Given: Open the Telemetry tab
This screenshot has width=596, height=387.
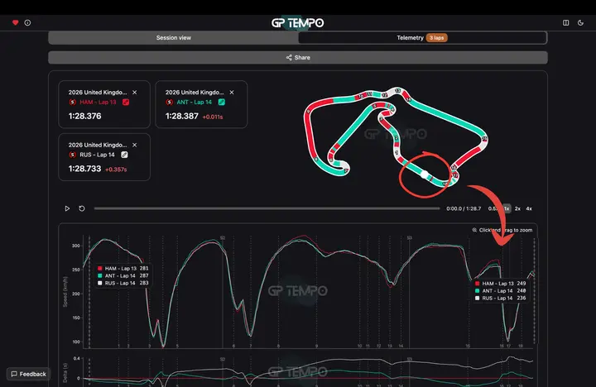Looking at the screenshot, I should [422, 37].
